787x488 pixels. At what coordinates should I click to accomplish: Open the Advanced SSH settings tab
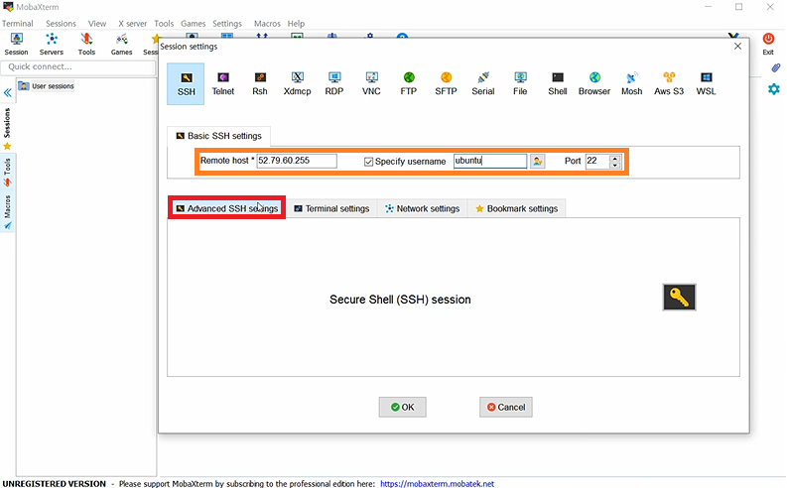pos(227,208)
